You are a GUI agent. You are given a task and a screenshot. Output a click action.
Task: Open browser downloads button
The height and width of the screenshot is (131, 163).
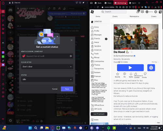[156, 7]
